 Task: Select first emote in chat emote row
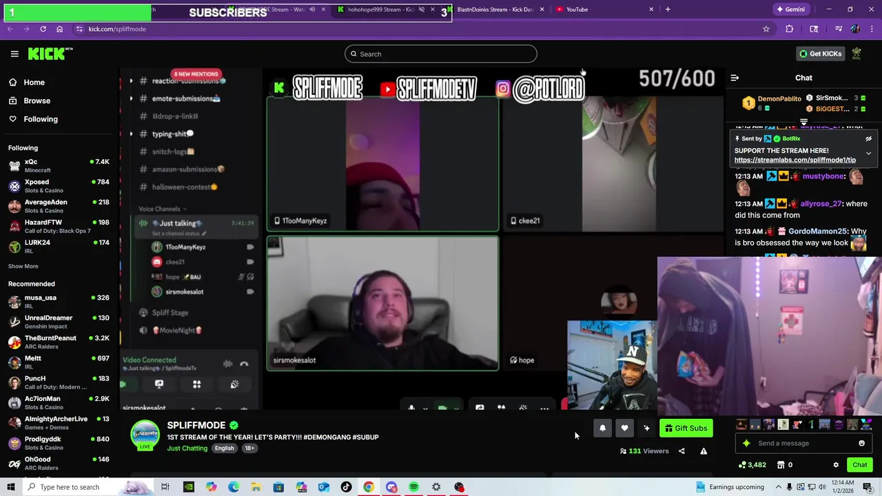tap(741, 425)
